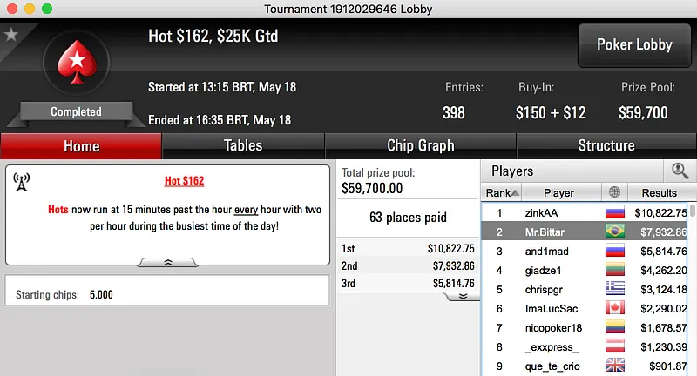Click the globe country column header
The width and height of the screenshot is (697, 376).
pos(615,192)
